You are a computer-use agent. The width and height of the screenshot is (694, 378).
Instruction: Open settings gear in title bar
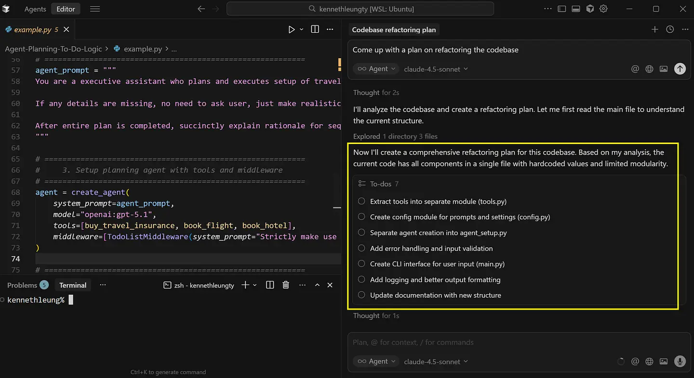pyautogui.click(x=604, y=9)
